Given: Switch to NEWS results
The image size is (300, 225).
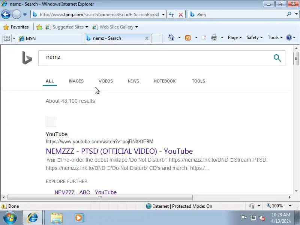Looking at the screenshot, I should 133,81.
